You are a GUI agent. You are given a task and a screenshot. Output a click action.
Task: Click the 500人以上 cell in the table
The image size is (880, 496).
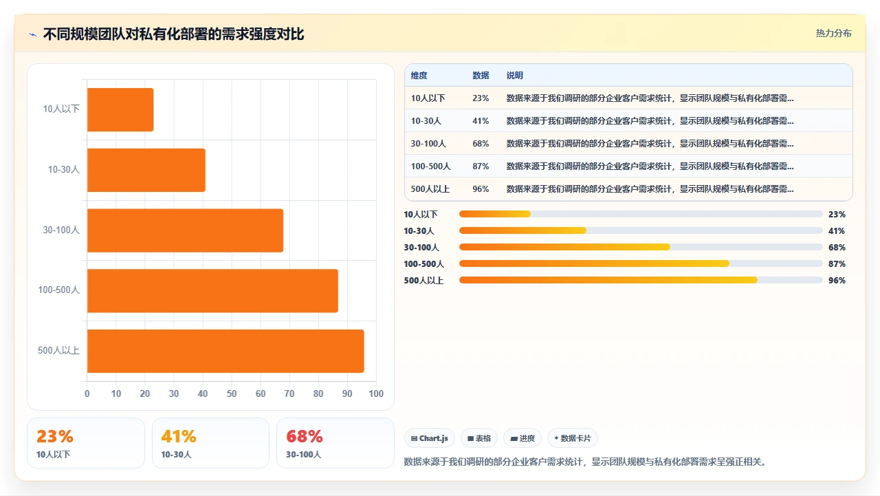(x=430, y=189)
